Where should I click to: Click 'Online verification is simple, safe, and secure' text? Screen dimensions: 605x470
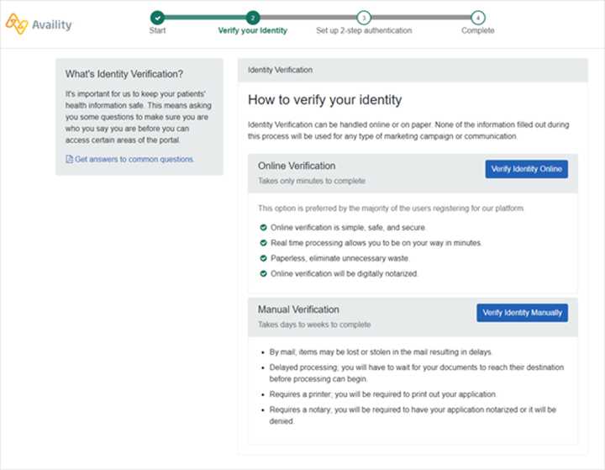(x=349, y=228)
